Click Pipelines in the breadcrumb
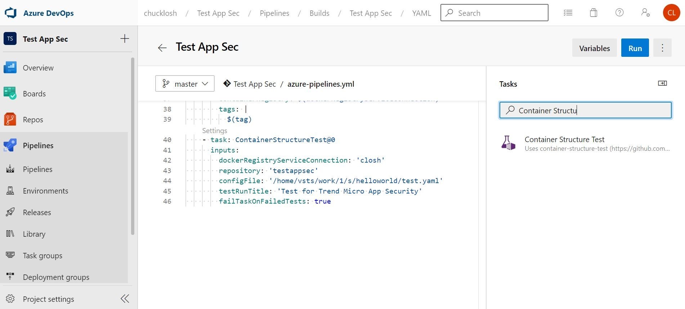685x309 pixels. tap(274, 13)
